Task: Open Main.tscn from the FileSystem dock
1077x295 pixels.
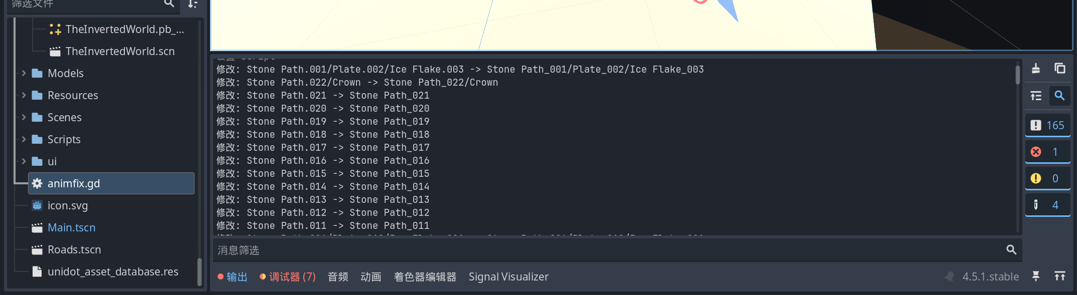Action: coord(71,227)
